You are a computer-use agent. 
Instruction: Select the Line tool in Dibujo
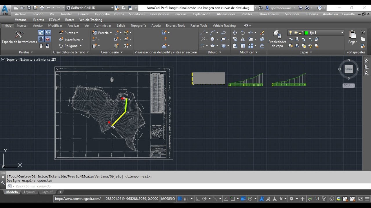(203, 33)
